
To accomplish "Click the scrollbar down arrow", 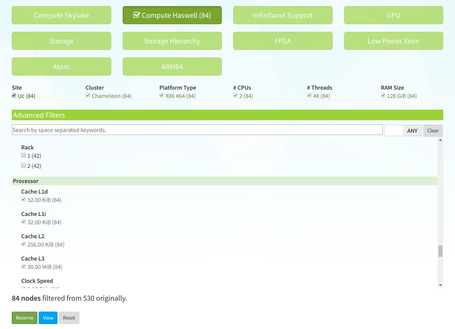I will tap(440, 285).
